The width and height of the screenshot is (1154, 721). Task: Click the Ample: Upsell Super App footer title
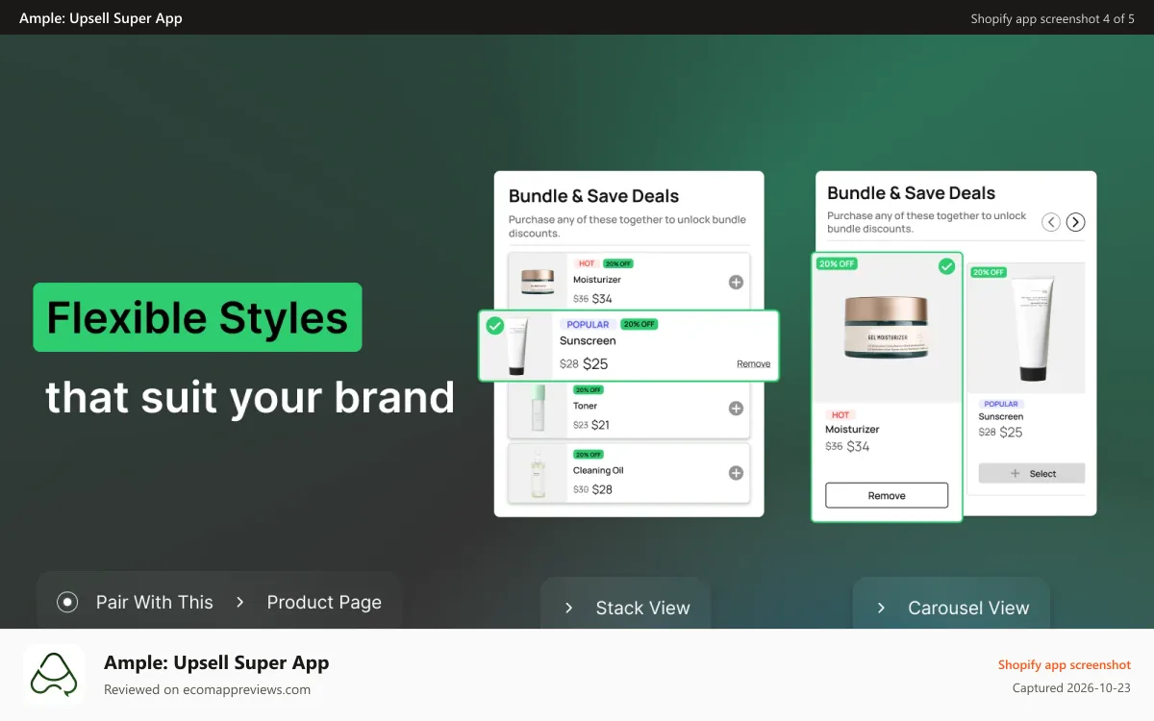(x=216, y=662)
